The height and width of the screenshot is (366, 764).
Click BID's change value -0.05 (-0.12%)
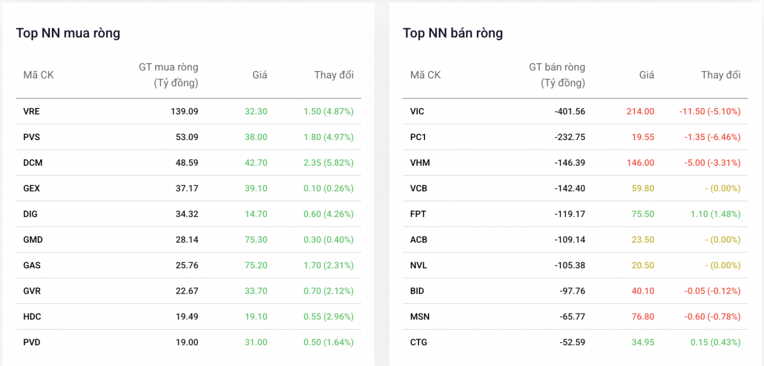[x=710, y=291]
